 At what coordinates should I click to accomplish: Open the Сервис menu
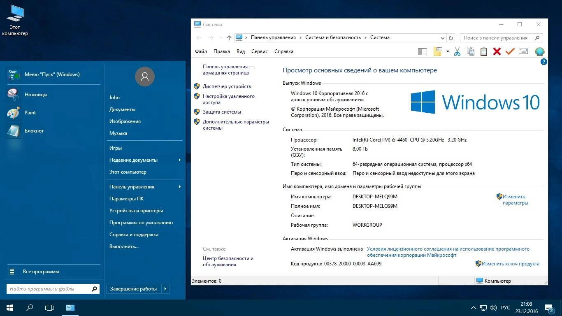pyautogui.click(x=260, y=51)
